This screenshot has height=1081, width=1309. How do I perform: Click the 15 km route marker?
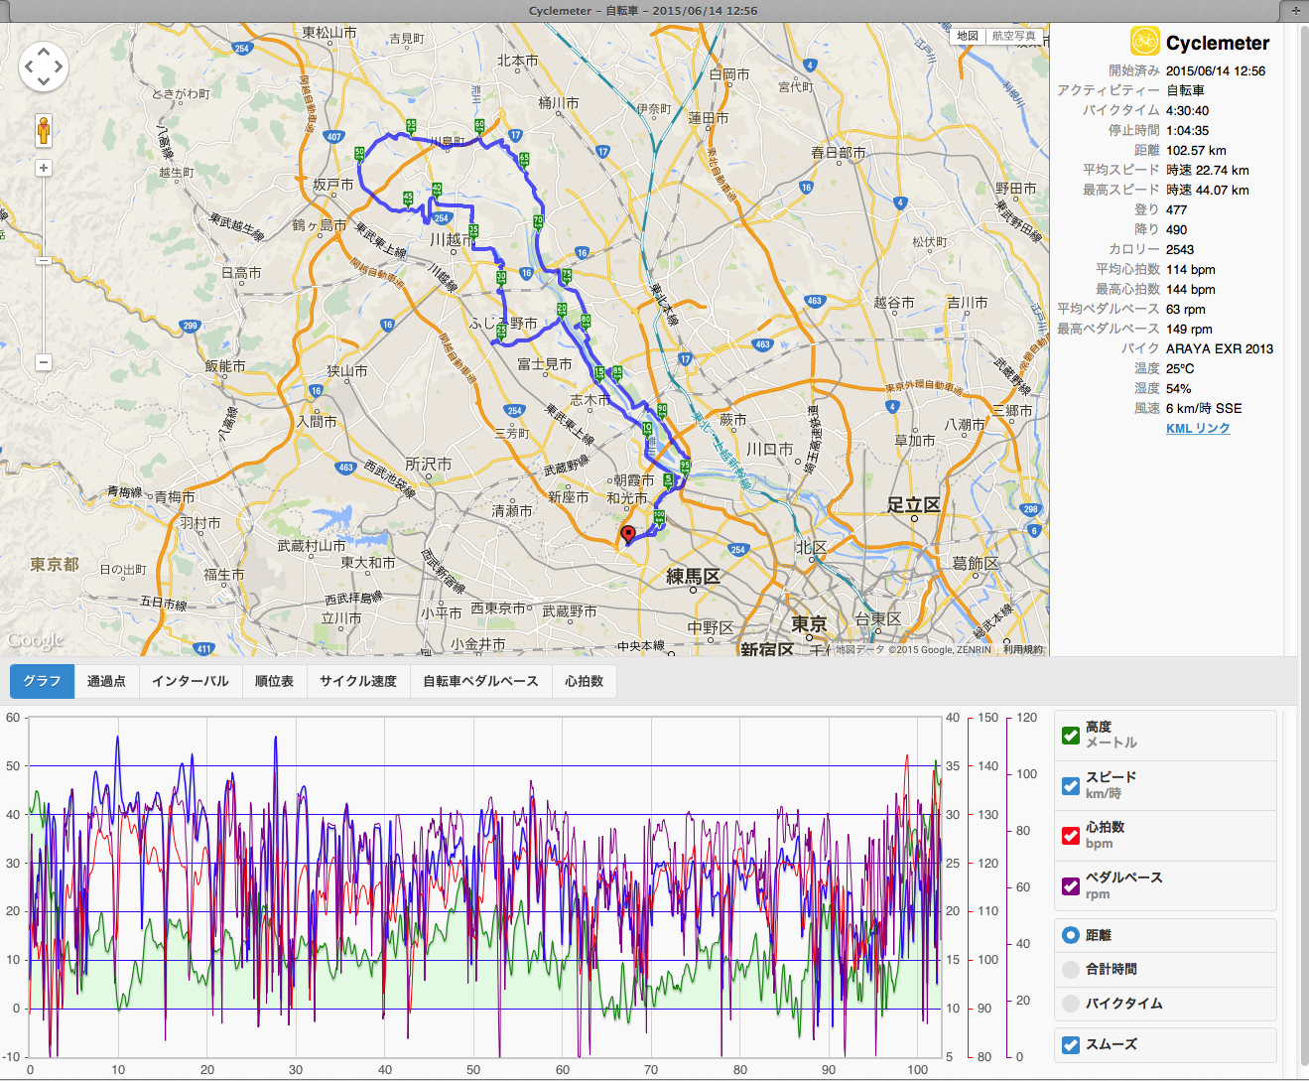pyautogui.click(x=598, y=373)
